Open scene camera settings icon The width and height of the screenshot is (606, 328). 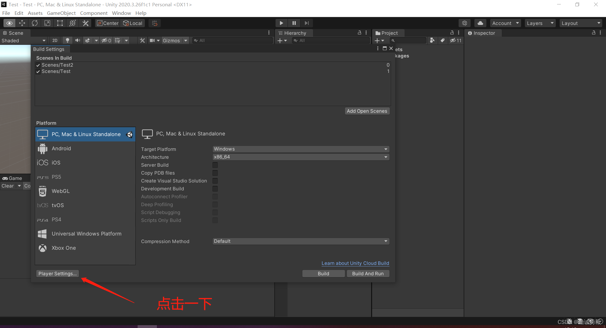tap(152, 40)
